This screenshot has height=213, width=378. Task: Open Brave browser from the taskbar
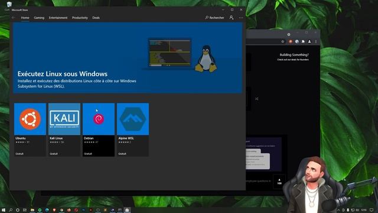coord(54,210)
